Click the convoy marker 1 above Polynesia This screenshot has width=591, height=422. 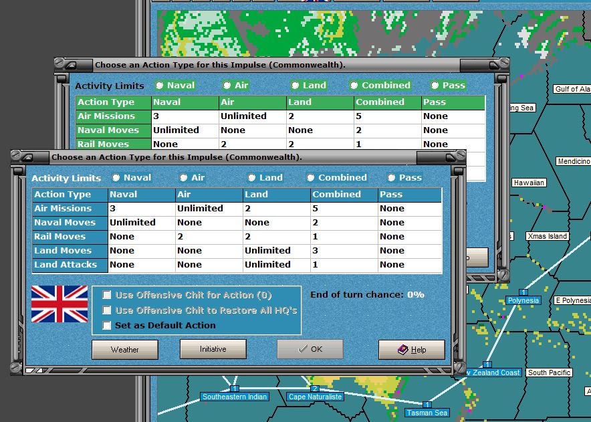(x=523, y=292)
